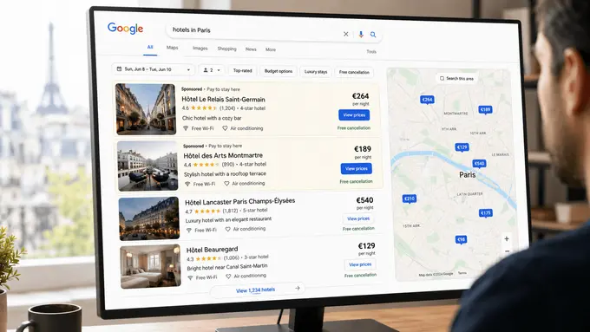Switch to the Maps tab
Image resolution: width=590 pixels, height=332 pixels.
[173, 48]
